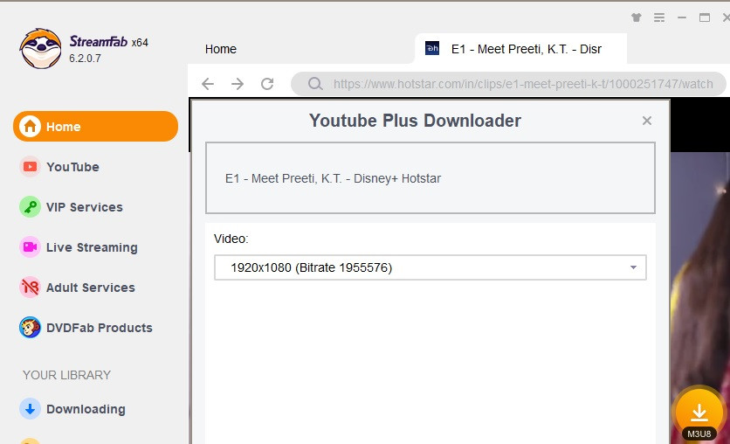This screenshot has width=730, height=444.
Task: Open the hamburger menu in title bar
Action: tap(659, 17)
